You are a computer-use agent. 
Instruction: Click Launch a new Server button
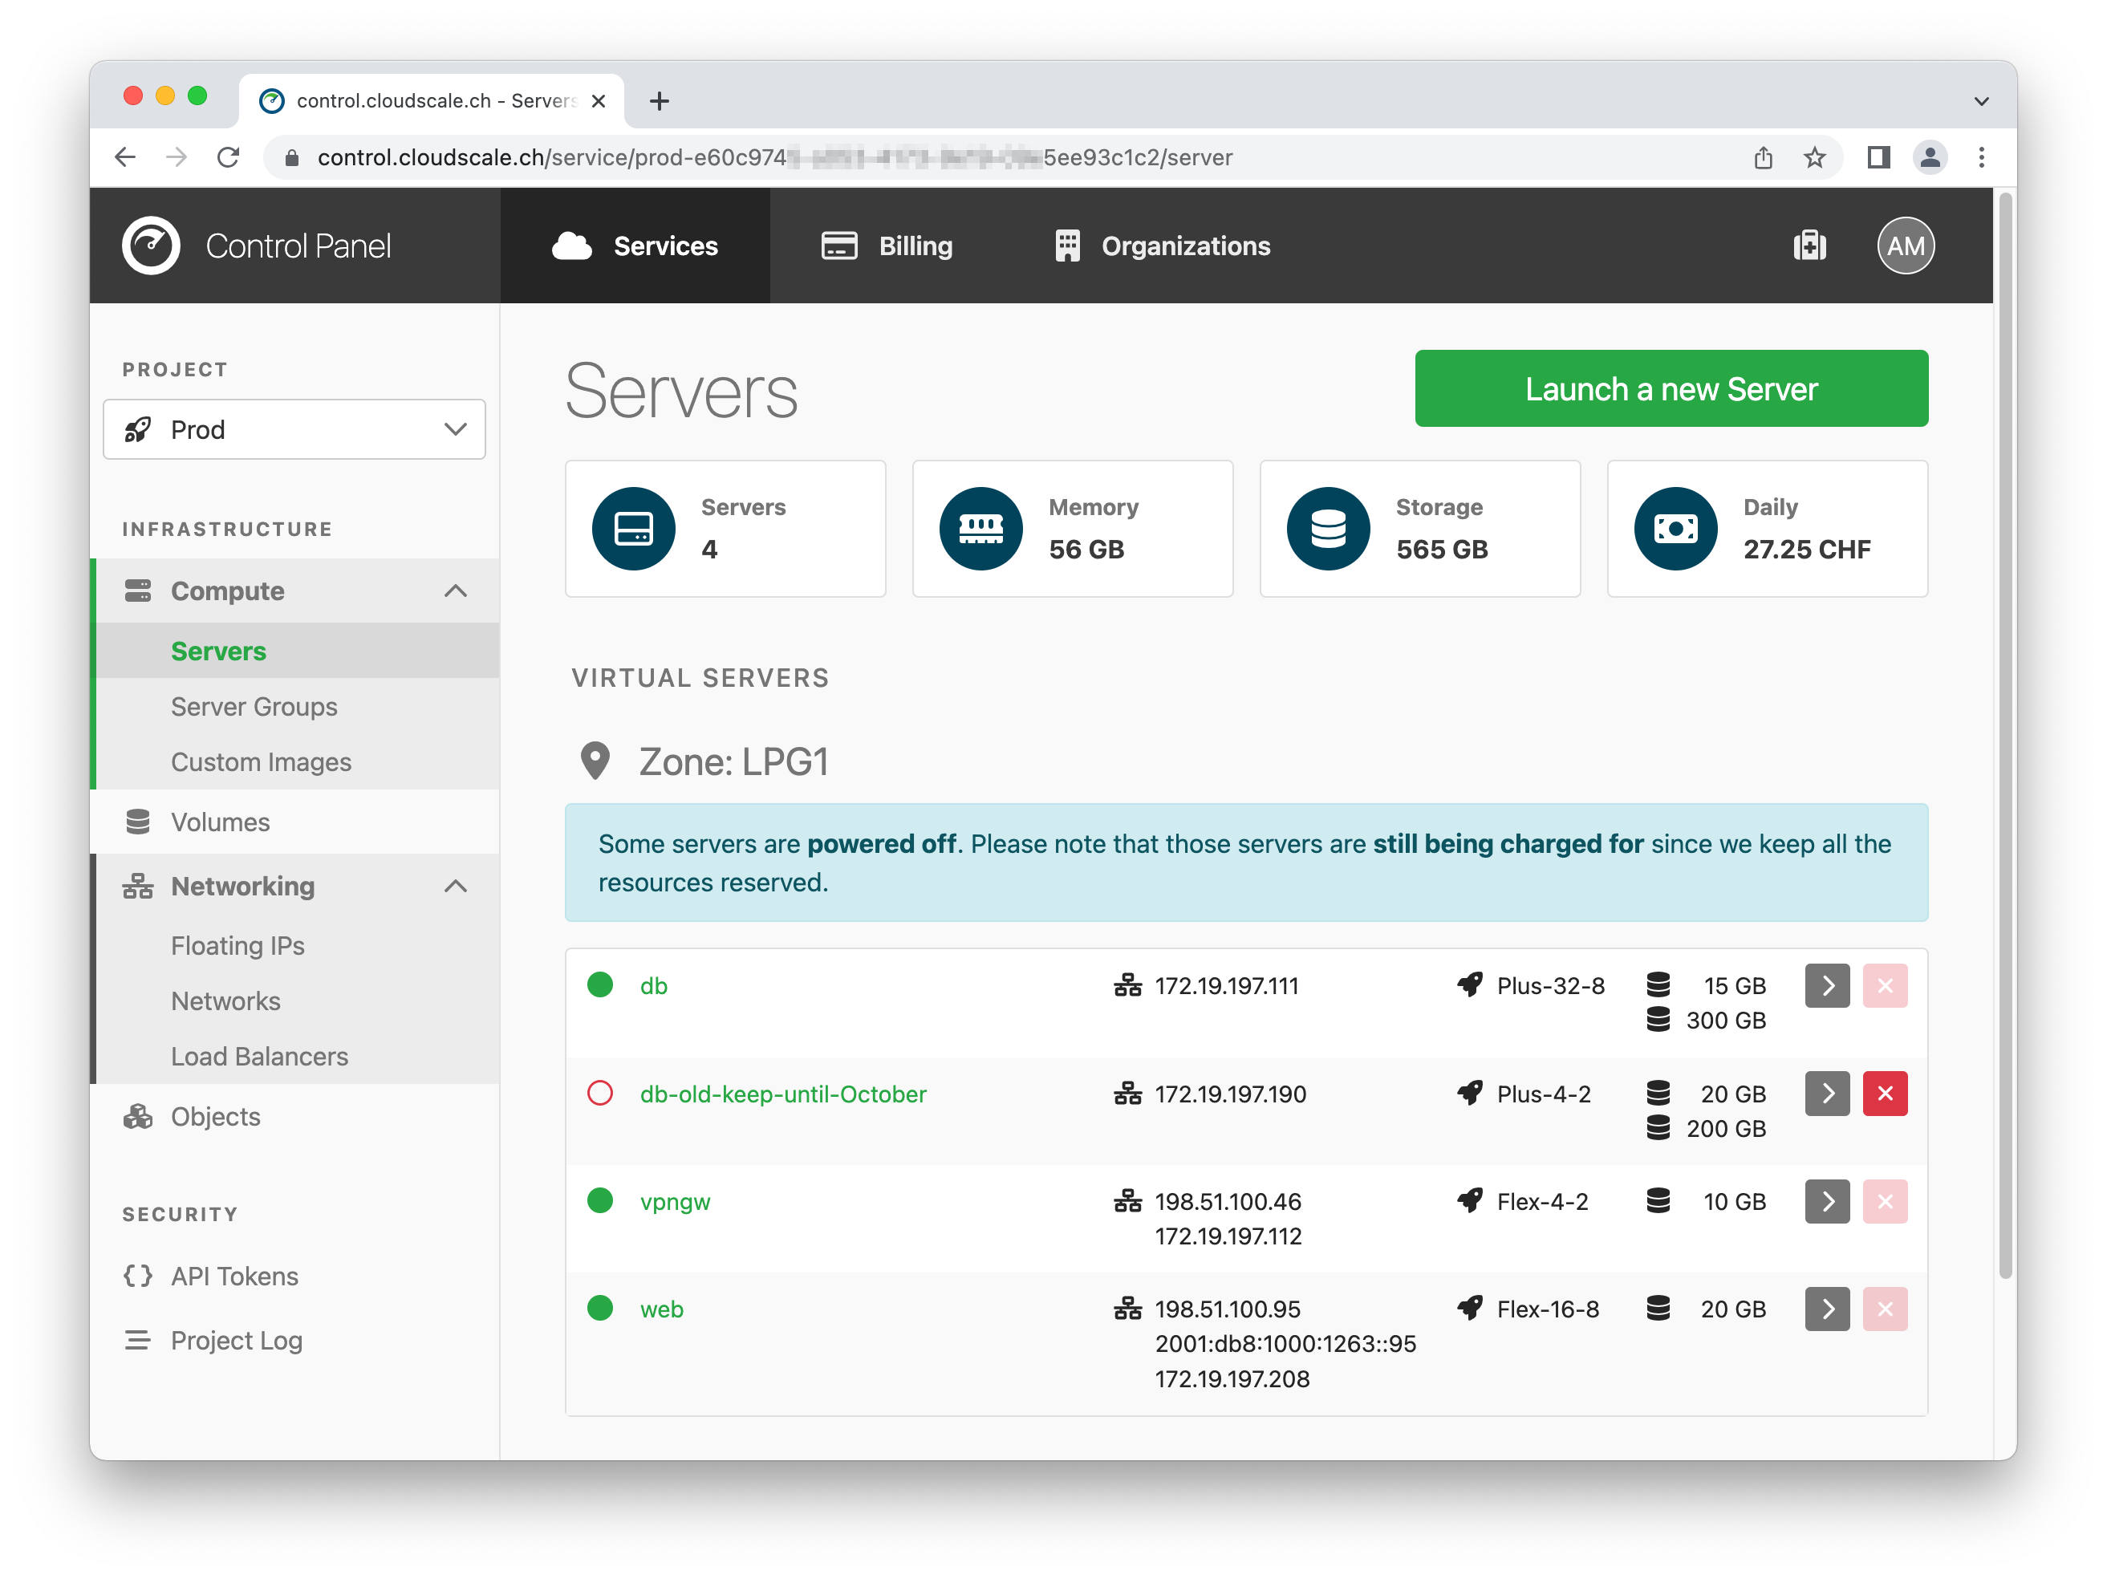(1671, 390)
